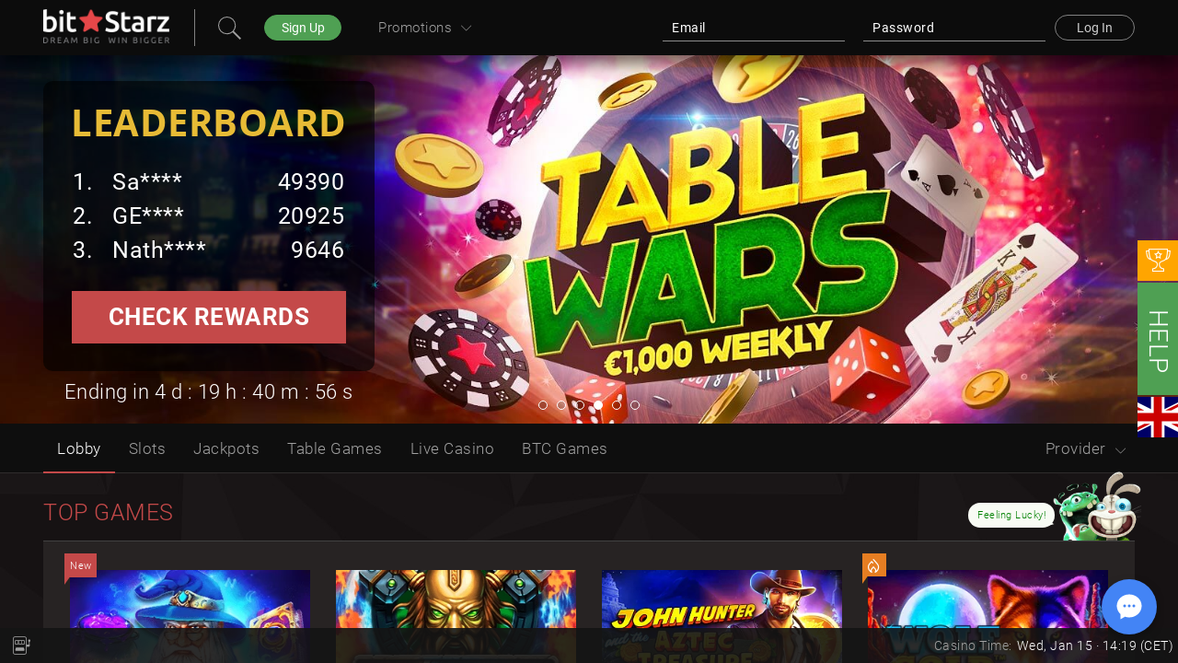Viewport: 1178px width, 663px height.
Task: Select the first carousel slide dot
Action: point(543,405)
